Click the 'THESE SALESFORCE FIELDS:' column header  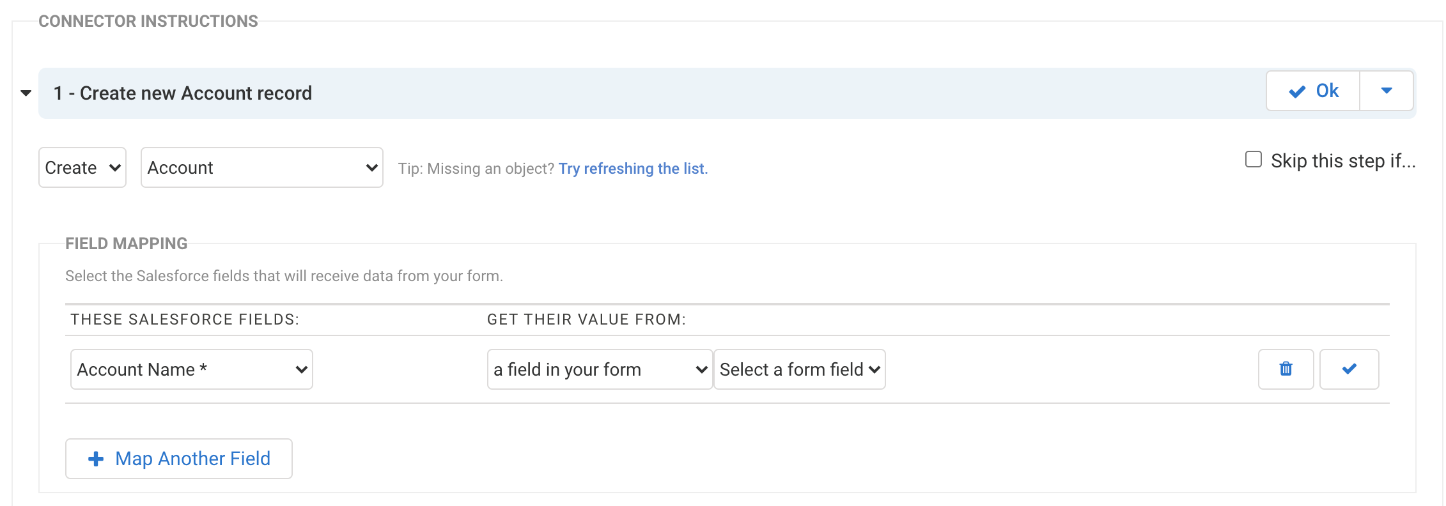pos(185,319)
